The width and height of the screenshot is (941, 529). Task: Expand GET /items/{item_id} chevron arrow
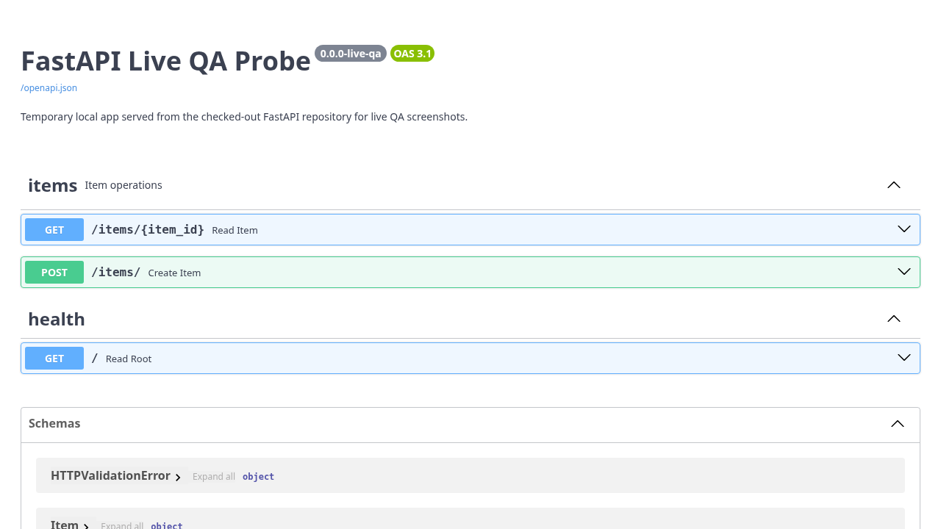(x=904, y=229)
